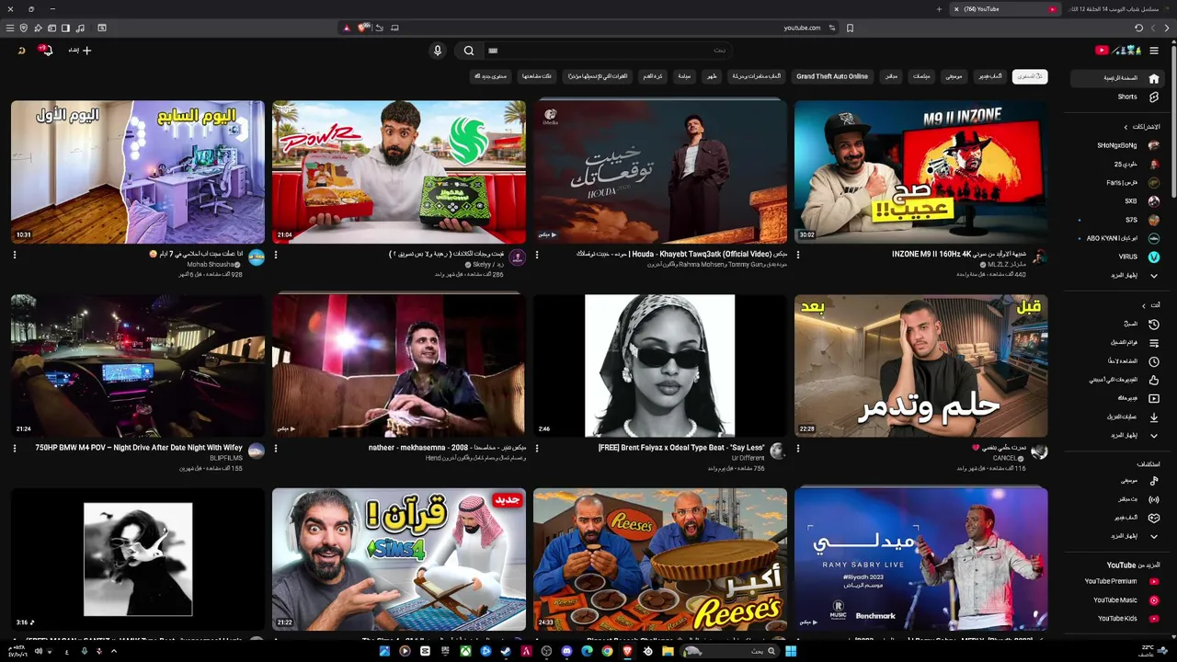Open Houda Khayebt Tawq3atk video thumbnail

point(660,172)
